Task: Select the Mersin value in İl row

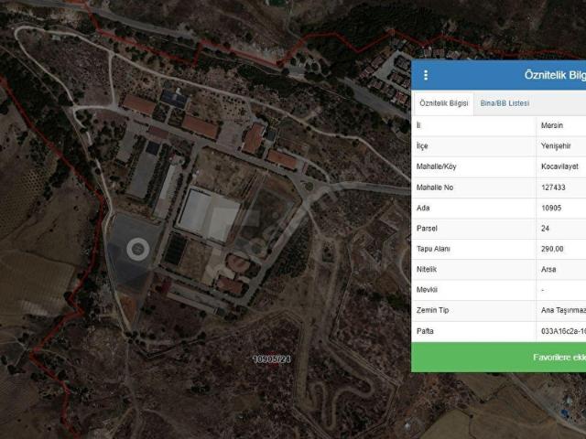Action: point(552,125)
